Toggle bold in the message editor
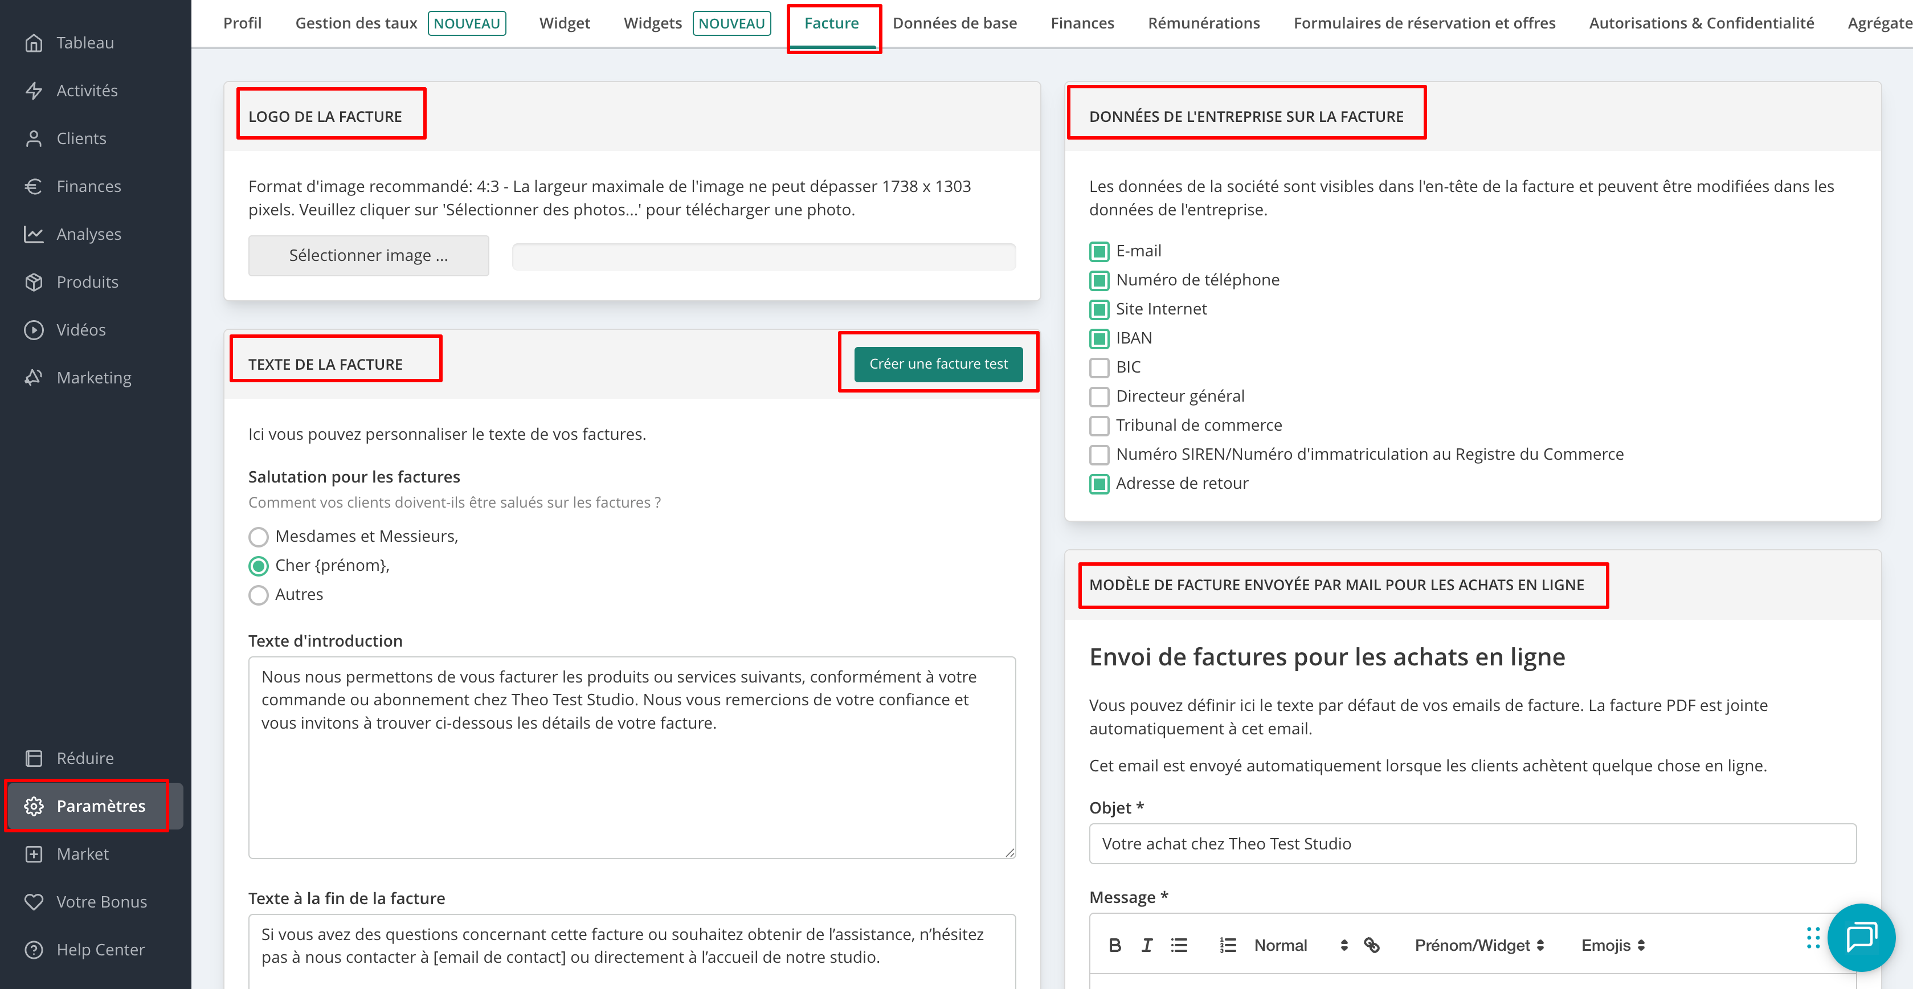Image resolution: width=1913 pixels, height=989 pixels. [x=1115, y=945]
